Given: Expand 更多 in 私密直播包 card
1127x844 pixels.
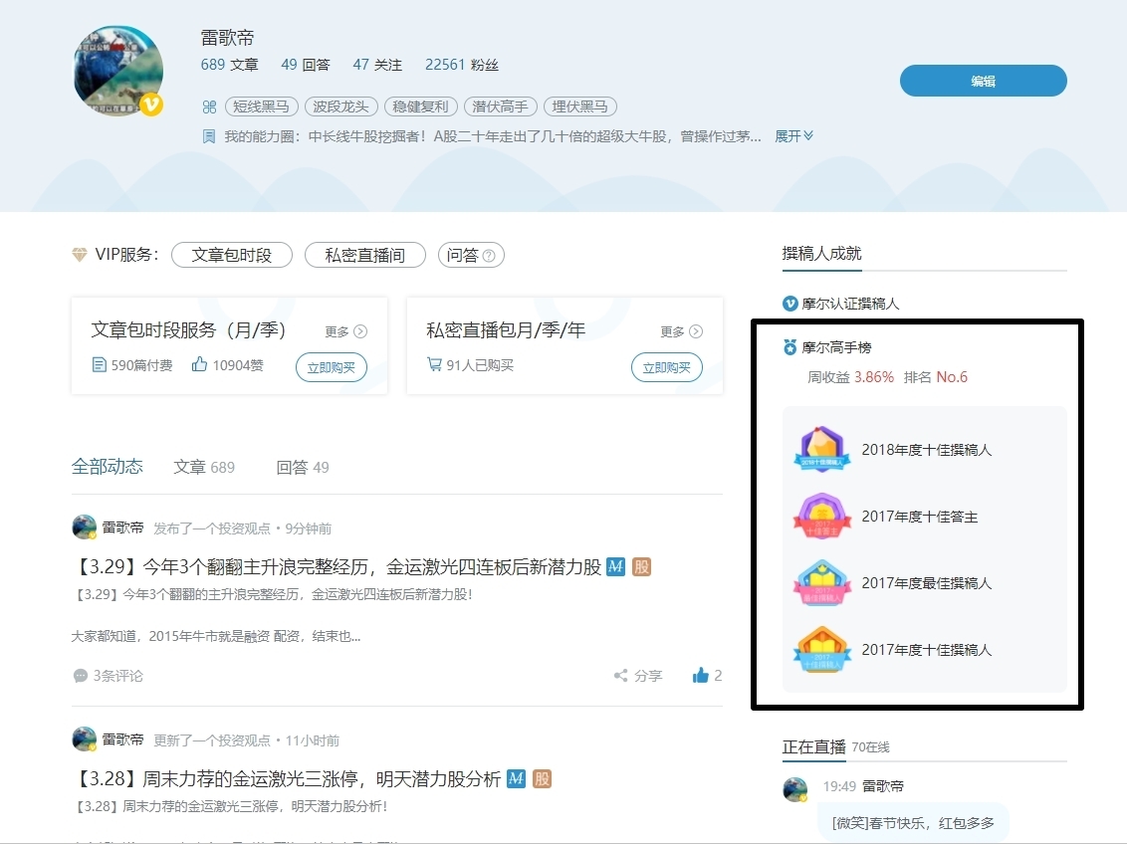Looking at the screenshot, I should point(681,331).
